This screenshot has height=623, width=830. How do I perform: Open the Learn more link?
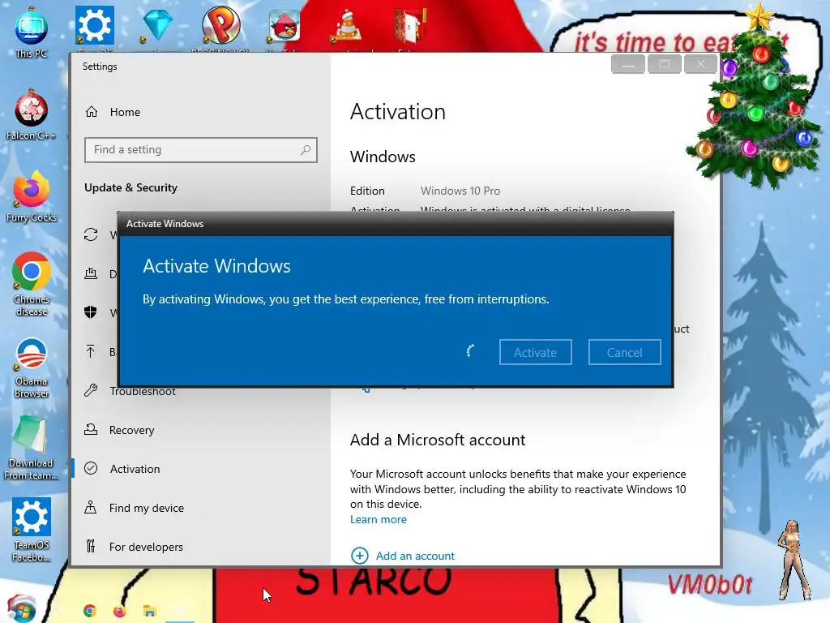pos(379,520)
